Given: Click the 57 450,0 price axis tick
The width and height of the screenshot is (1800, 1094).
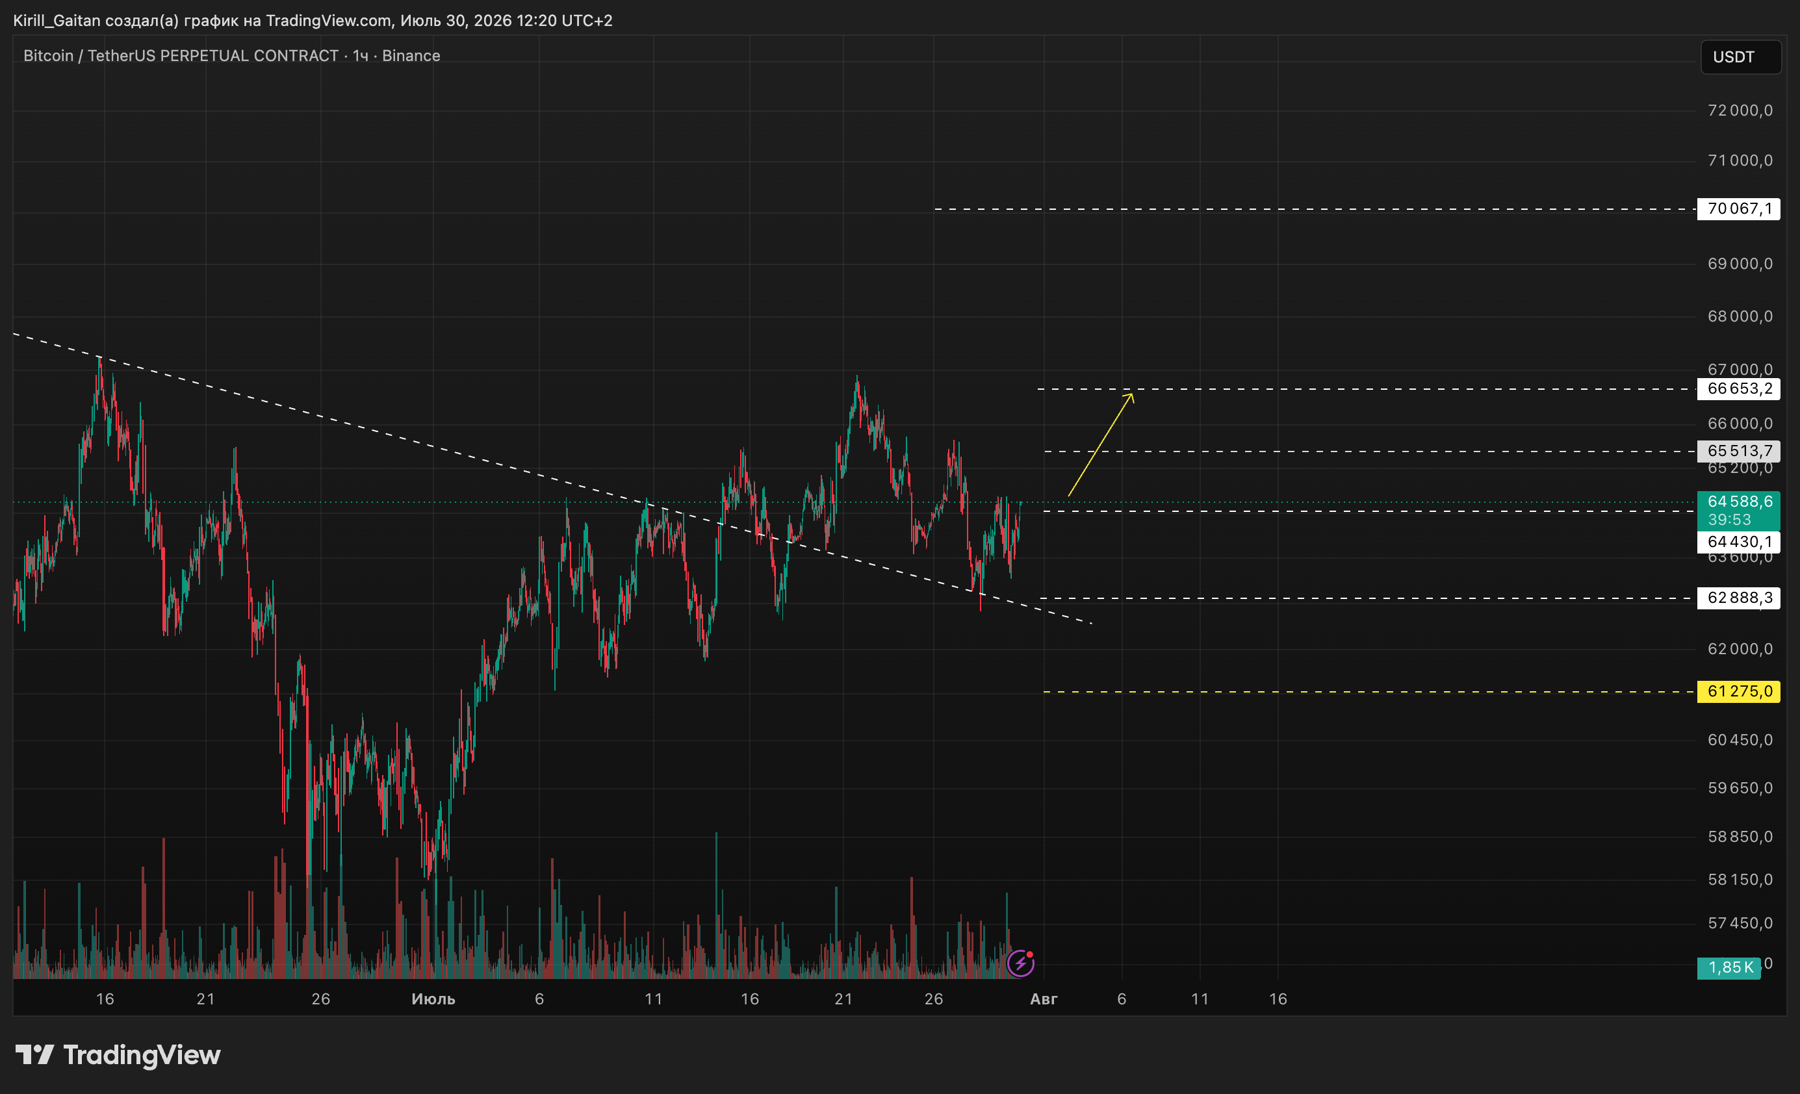Looking at the screenshot, I should click(x=1740, y=923).
